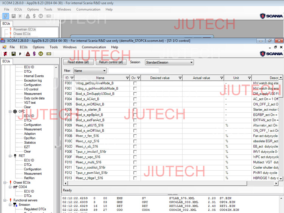Click the P parameters icon in front toolbar

coord(20,54)
